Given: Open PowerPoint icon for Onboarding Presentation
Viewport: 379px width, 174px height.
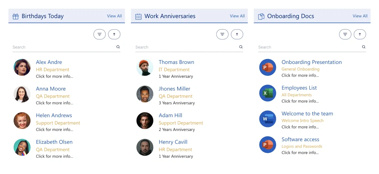Looking at the screenshot, I should [268, 67].
